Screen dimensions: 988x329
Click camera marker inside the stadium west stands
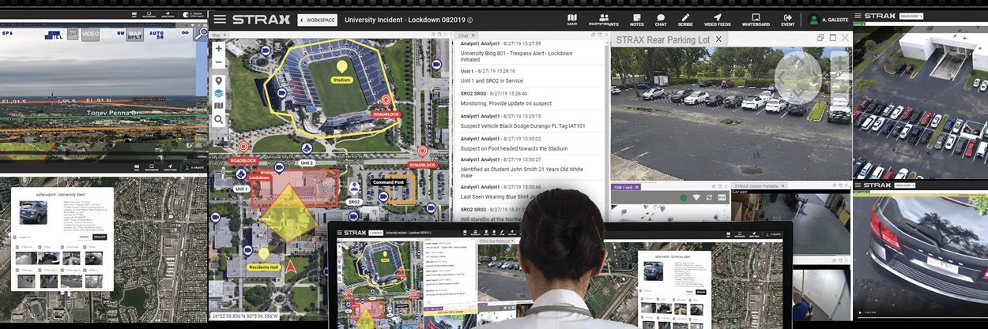281,93
